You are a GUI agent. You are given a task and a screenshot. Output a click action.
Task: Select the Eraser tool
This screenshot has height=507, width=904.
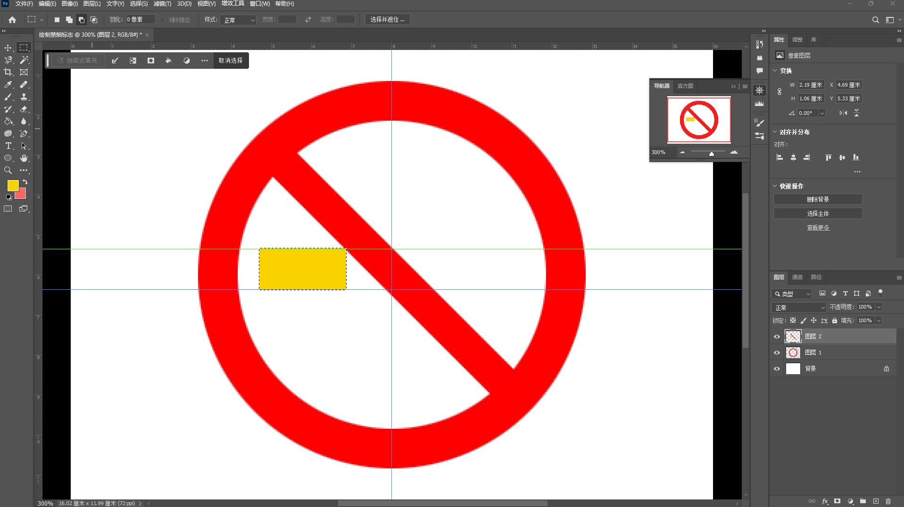pyautogui.click(x=24, y=109)
